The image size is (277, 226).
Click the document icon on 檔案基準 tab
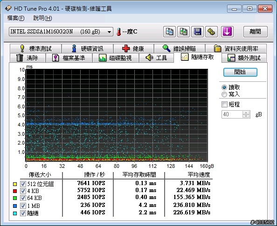coord(55,58)
